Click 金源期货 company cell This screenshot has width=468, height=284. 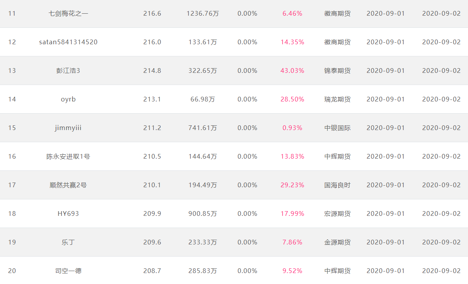click(337, 242)
